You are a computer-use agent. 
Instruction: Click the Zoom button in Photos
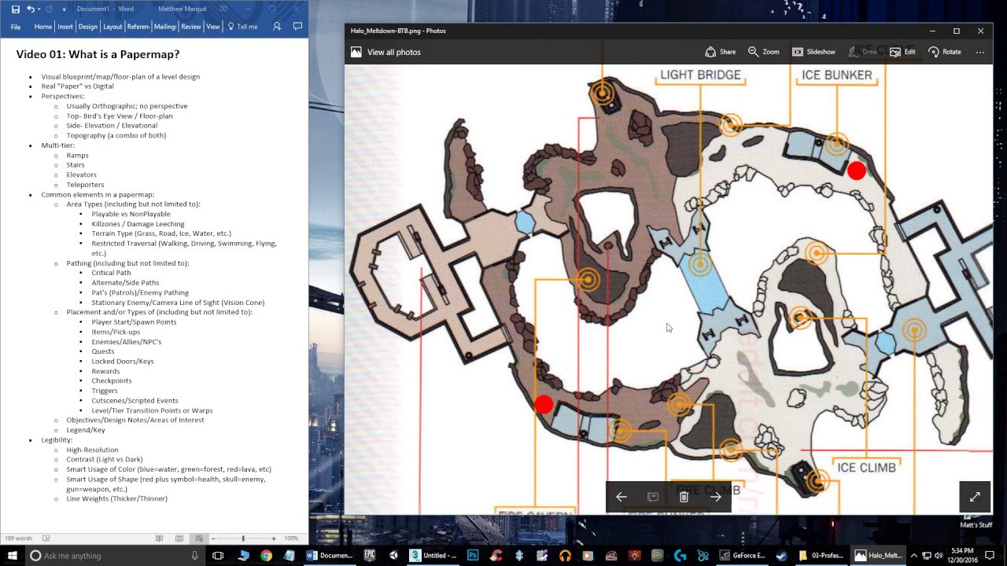pyautogui.click(x=763, y=52)
